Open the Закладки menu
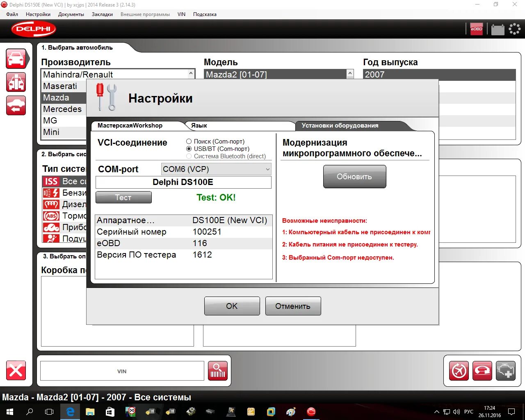Screen dimensions: 525x420 [x=102, y=14]
